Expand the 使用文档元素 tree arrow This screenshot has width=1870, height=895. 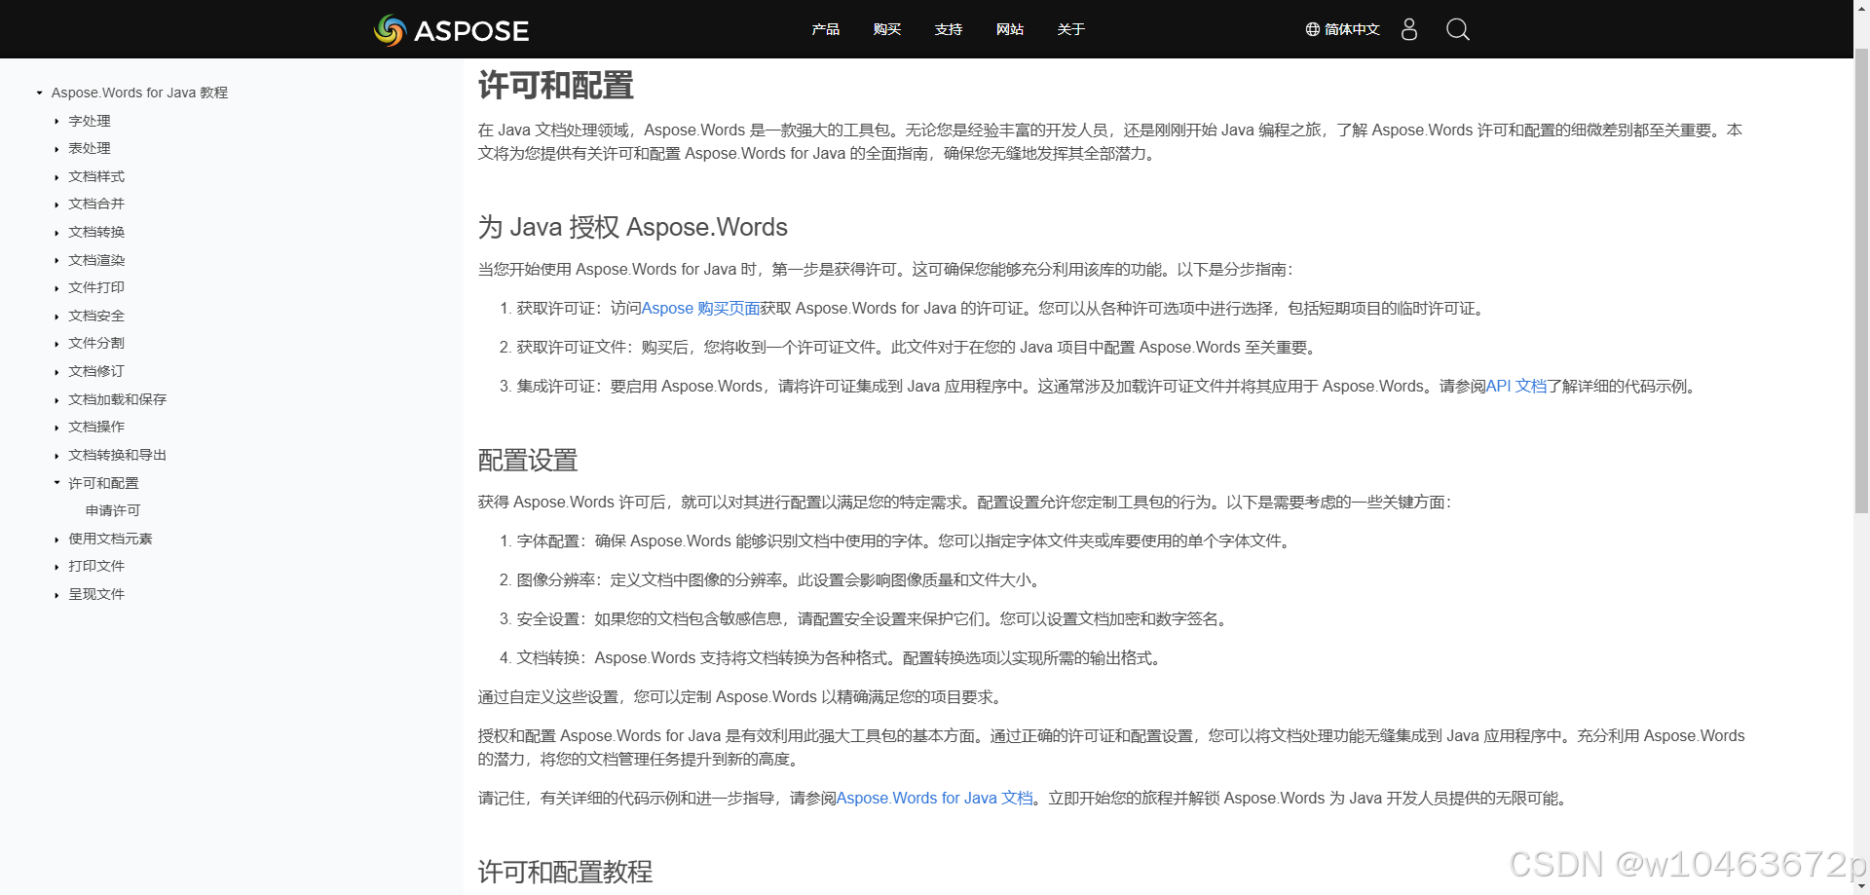tap(56, 540)
